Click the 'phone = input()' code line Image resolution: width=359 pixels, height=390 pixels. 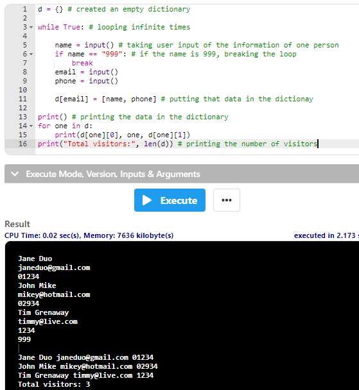[x=87, y=81]
